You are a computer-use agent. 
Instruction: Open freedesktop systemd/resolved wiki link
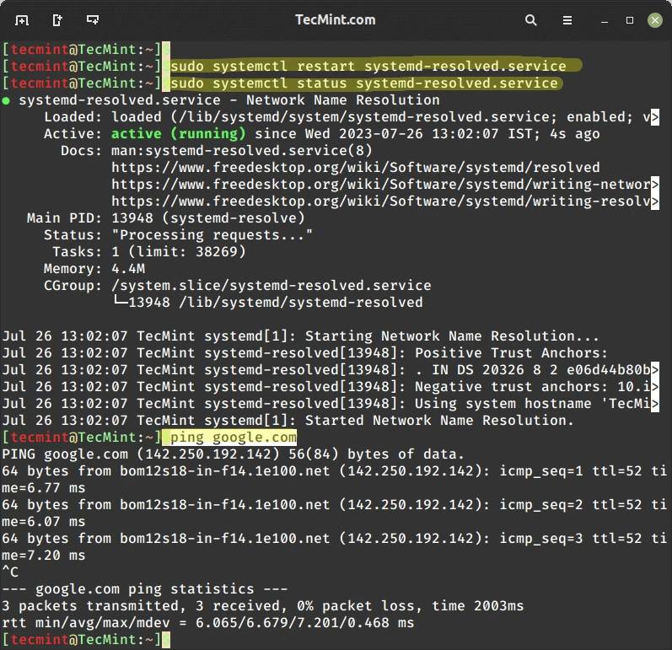pyautogui.click(x=355, y=167)
